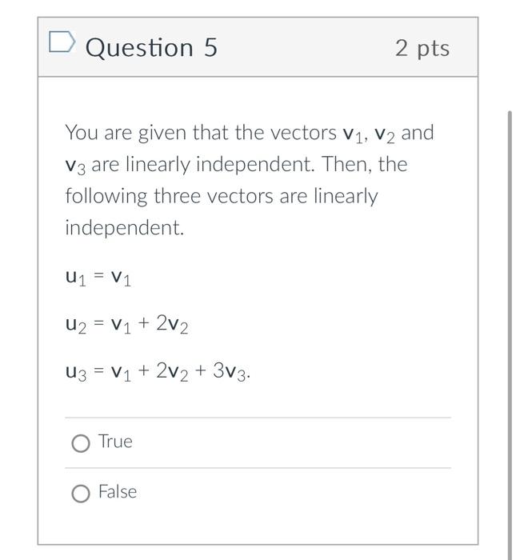Image resolution: width=516 pixels, height=560 pixels.
Task: Choose the answer label reading False
Action: (x=118, y=492)
